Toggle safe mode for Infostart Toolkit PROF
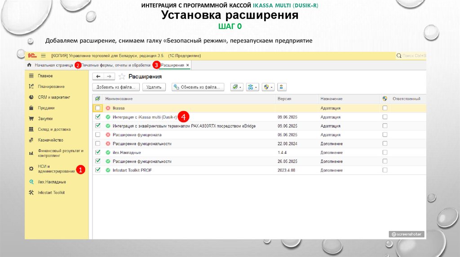Screen dimensions: 460x257 385,170
